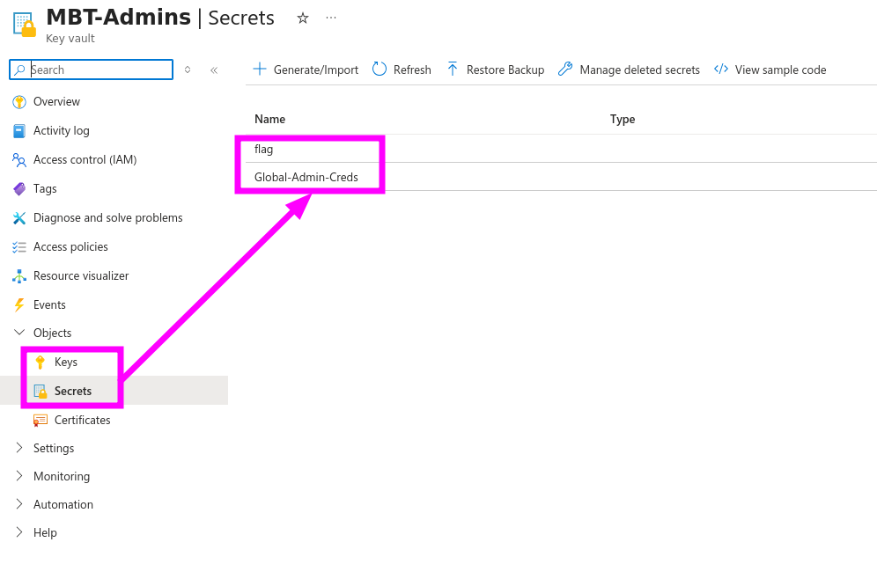The width and height of the screenshot is (877, 579).
Task: Click the Events lightning icon
Action: click(x=19, y=305)
